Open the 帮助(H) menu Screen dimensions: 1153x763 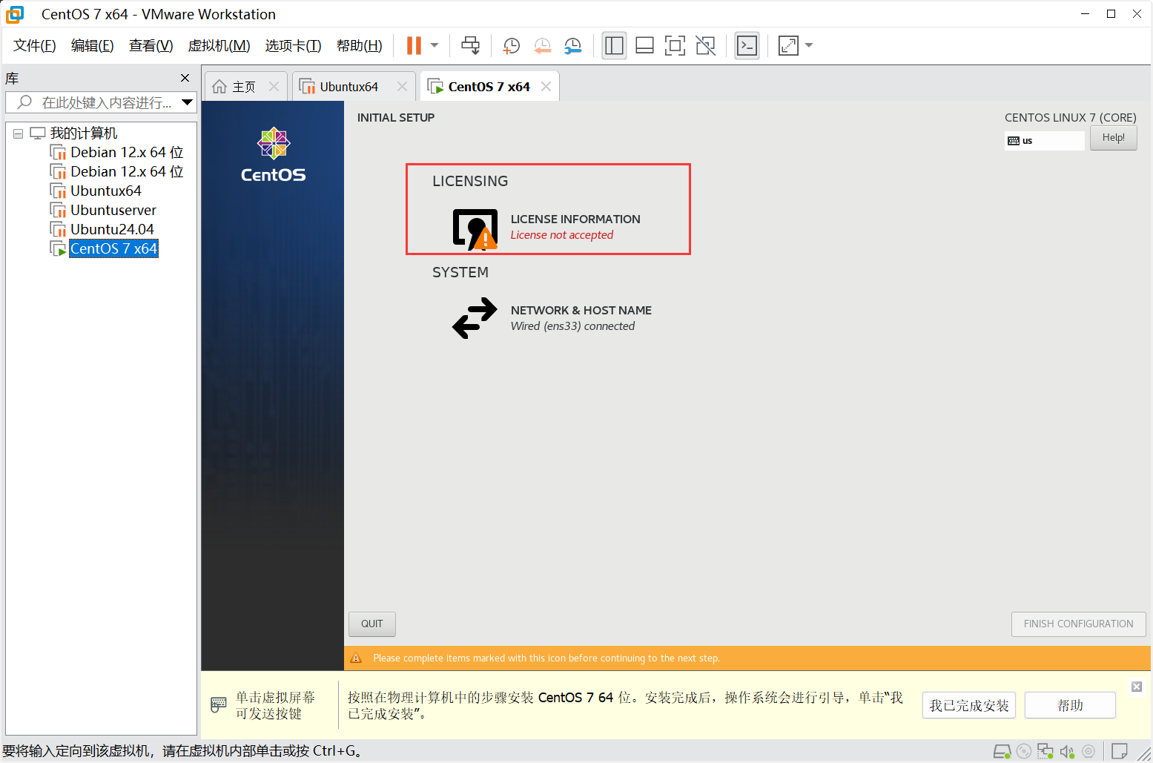(x=360, y=46)
